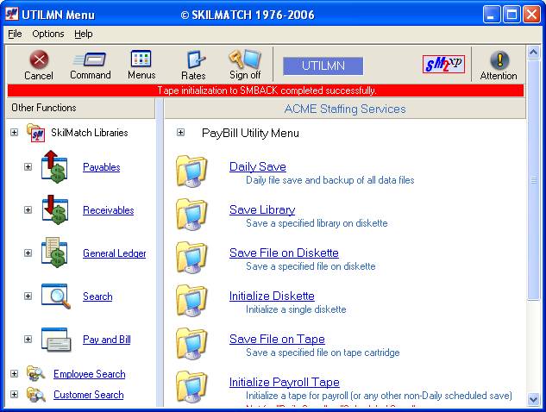The height and width of the screenshot is (412, 546).
Task: Expand the Pay and Bill tree node
Action: click(x=28, y=340)
